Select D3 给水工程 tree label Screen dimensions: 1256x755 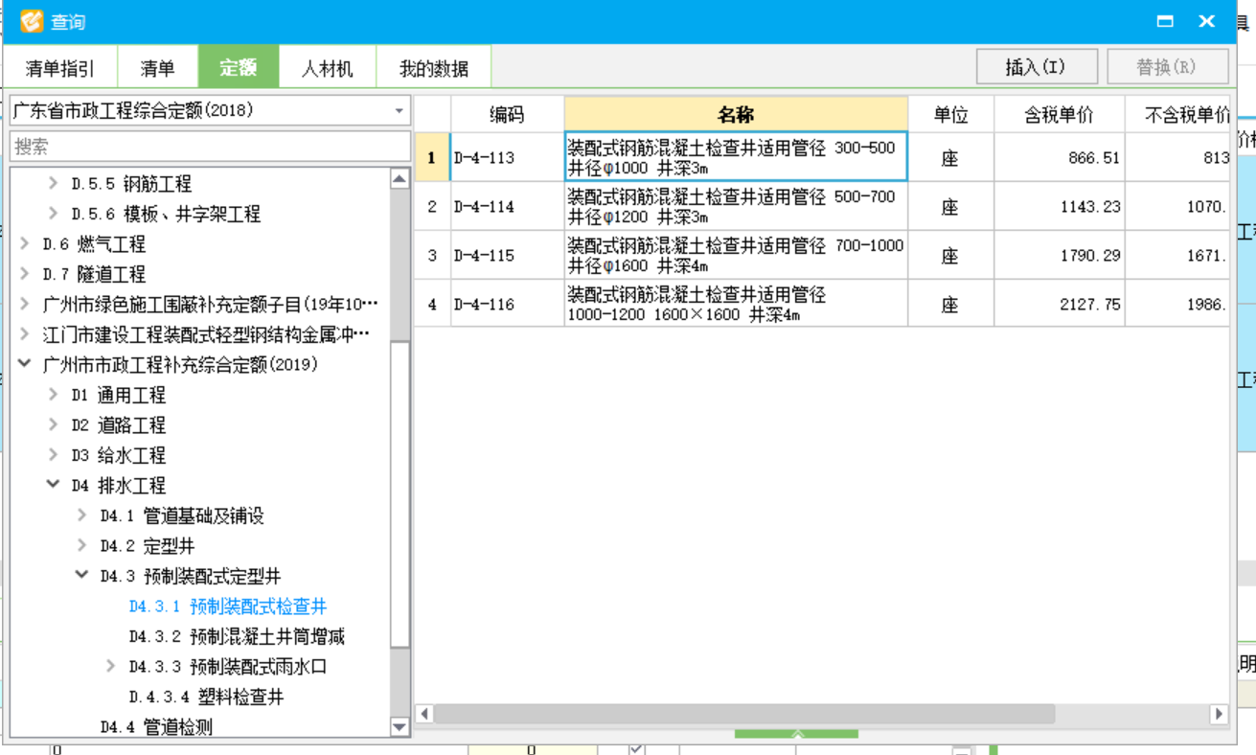point(119,455)
